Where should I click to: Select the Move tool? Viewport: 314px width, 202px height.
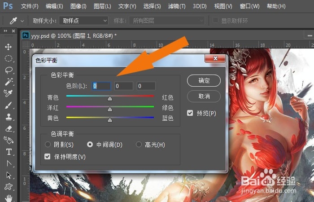8,47
